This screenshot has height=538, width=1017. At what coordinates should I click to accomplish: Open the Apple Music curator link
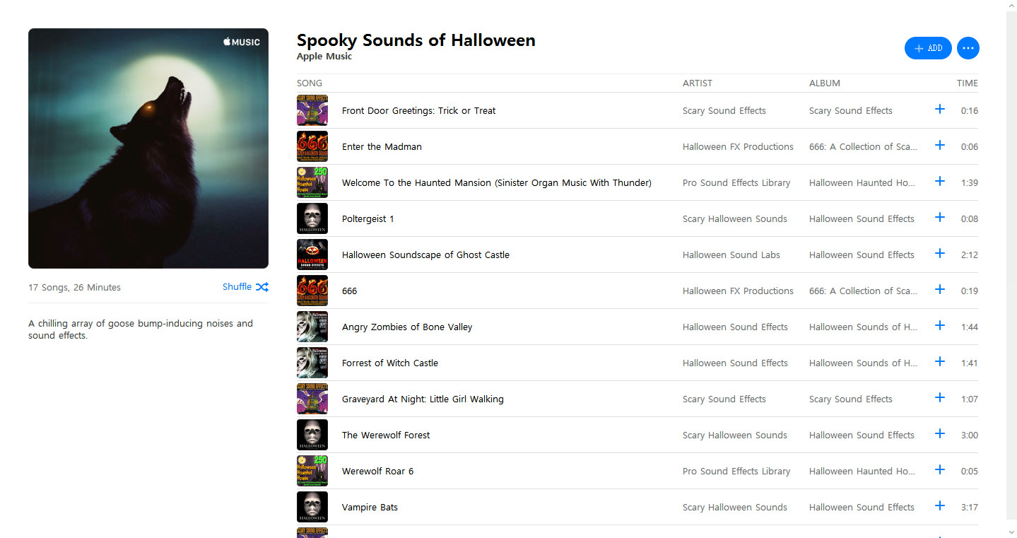click(324, 57)
